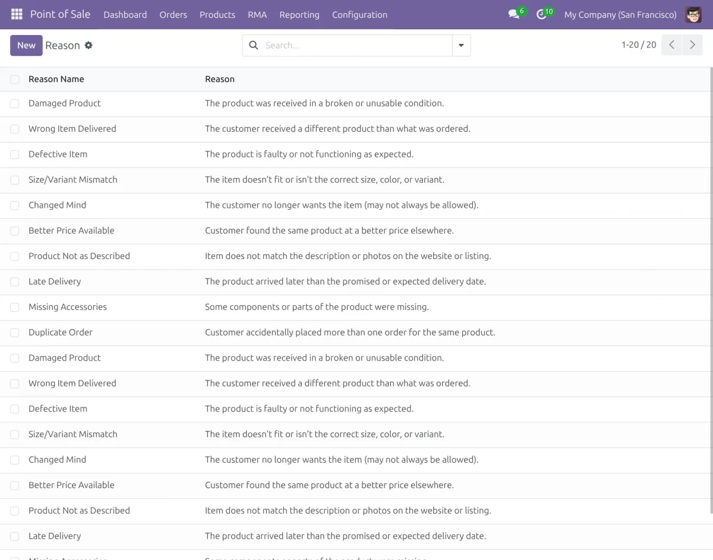713x560 pixels.
Task: Check the Late Delivery row checkbox
Action: click(15, 281)
